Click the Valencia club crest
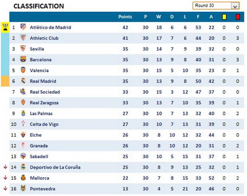 tap(23, 70)
